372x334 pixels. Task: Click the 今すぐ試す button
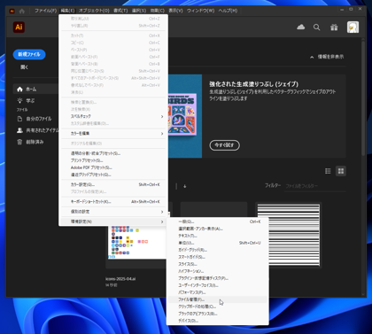click(x=224, y=145)
